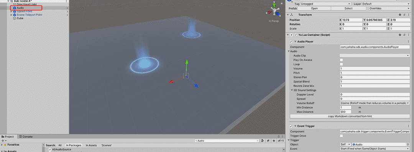Toggle the Persp projection label
The width and height of the screenshot is (414, 152).
point(274,21)
